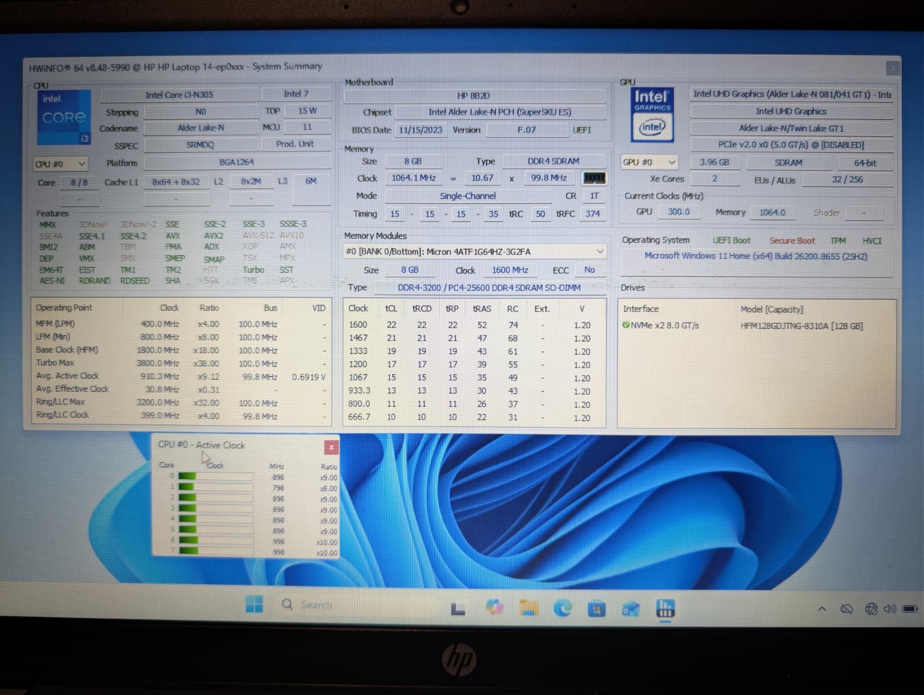Viewport: 924px width, 695px height.
Task: Click the HVCI indicator
Action: (871, 241)
